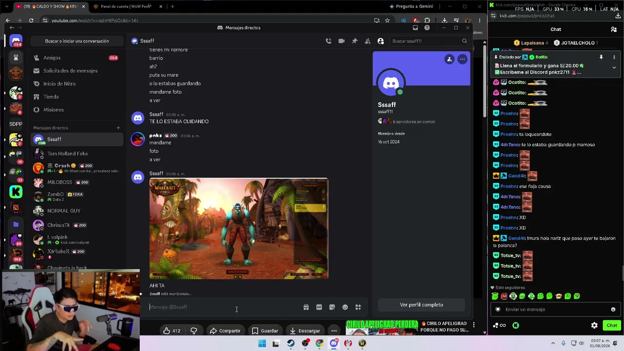Screen dimensions: 624x351
Task: Open the sticker picker in Discord
Action: tap(332, 307)
